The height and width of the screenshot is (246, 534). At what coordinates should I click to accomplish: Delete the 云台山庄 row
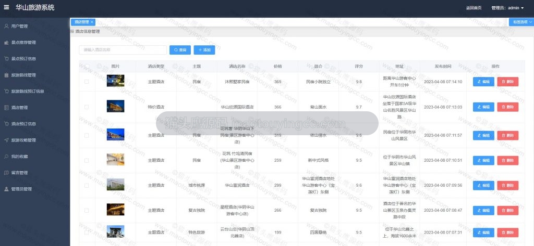point(508,232)
